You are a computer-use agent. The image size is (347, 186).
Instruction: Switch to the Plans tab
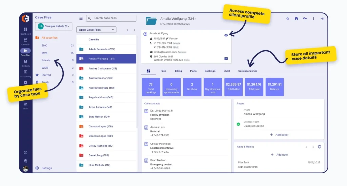tap(193, 71)
